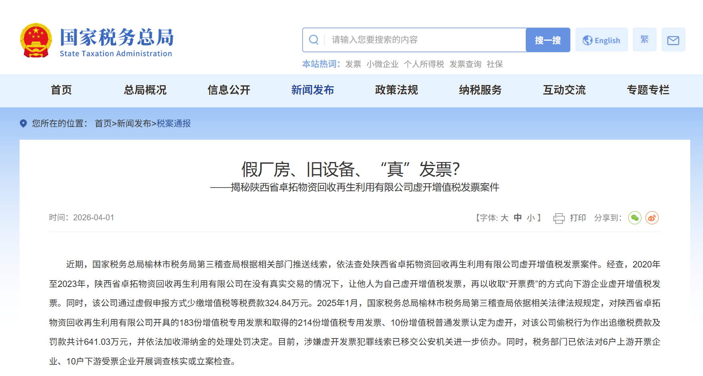
Task: Click the location pin icon
Action: pyautogui.click(x=24, y=123)
